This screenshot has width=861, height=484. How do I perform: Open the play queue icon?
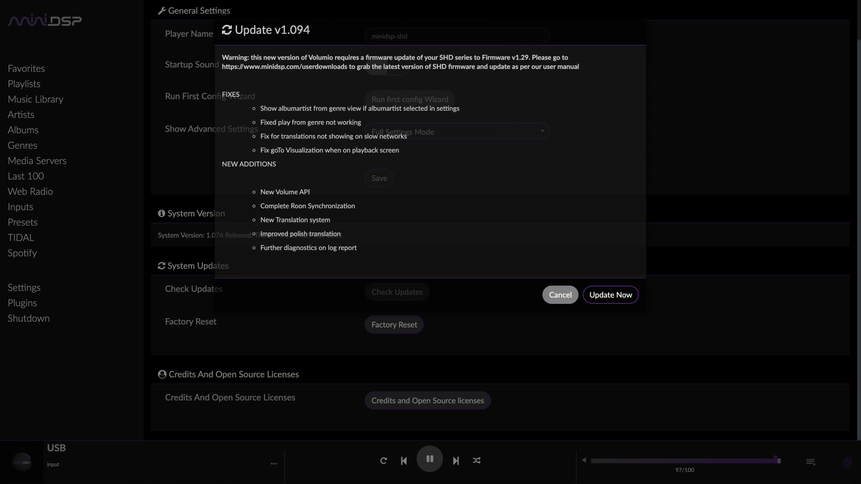(810, 462)
